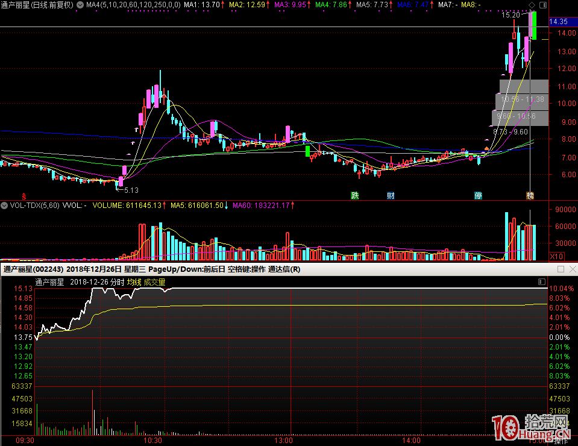
Task: Click the green MA4: 7.86 value
Action: coord(331,5)
